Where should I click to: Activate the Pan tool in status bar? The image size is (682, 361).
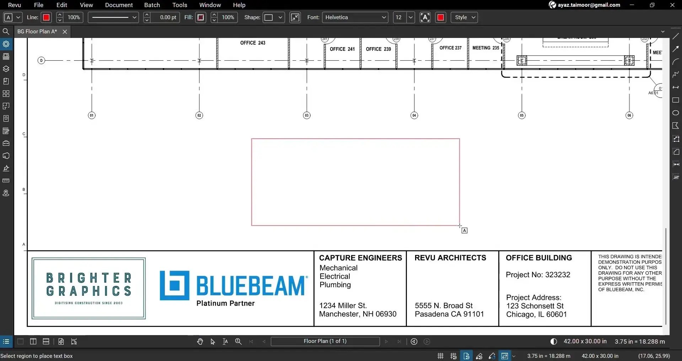click(x=200, y=341)
